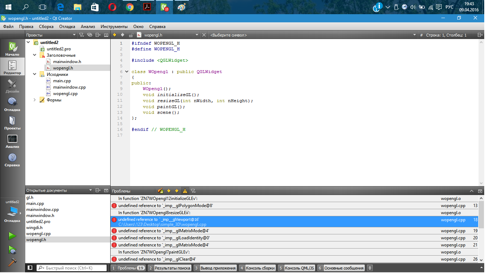This screenshot has width=486, height=273.
Task: Switch to Вывод приложения tab
Action: (x=215, y=268)
